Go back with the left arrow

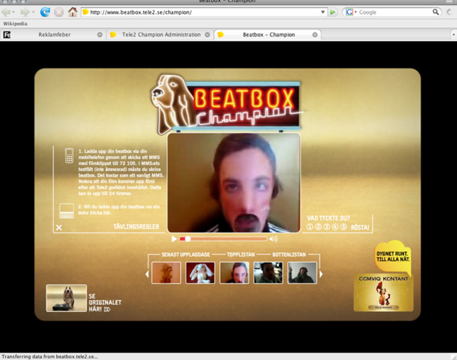(6, 12)
